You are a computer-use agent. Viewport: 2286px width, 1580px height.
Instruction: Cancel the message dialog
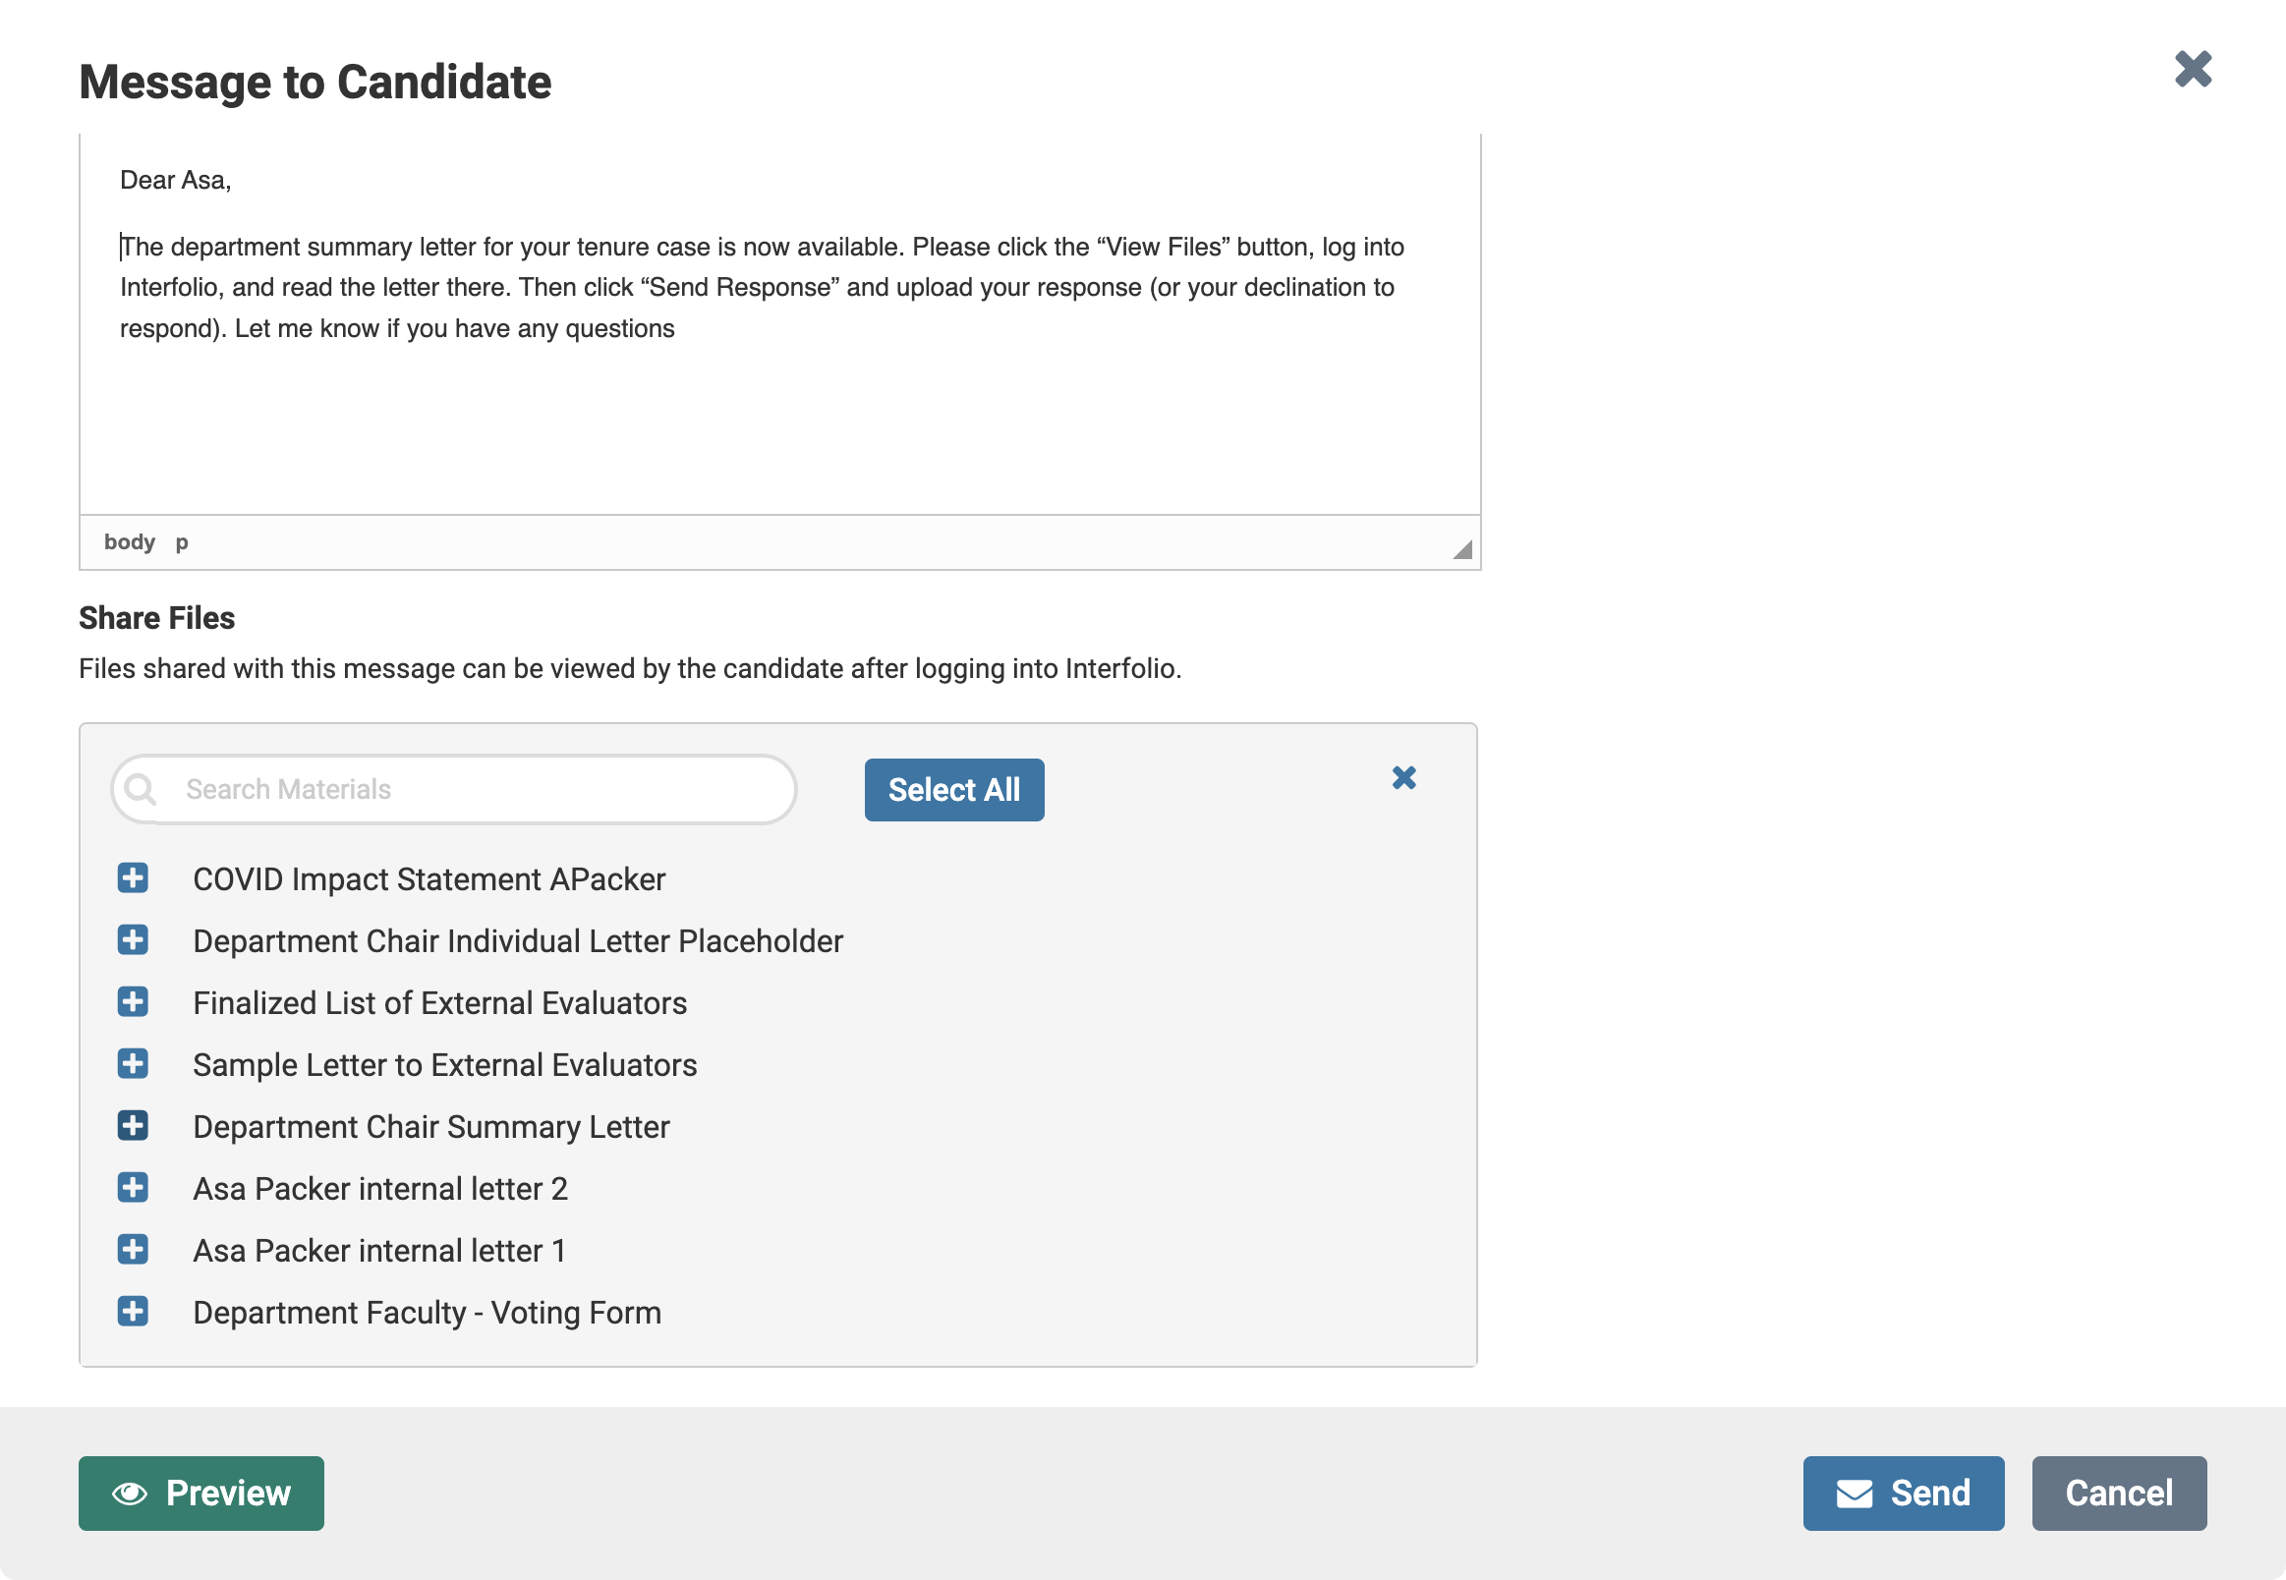coord(2119,1493)
